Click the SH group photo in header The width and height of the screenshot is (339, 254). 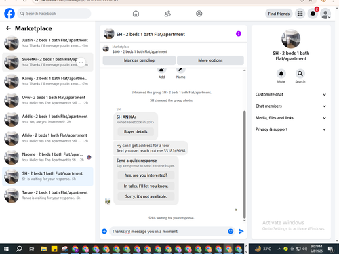pos(108,34)
